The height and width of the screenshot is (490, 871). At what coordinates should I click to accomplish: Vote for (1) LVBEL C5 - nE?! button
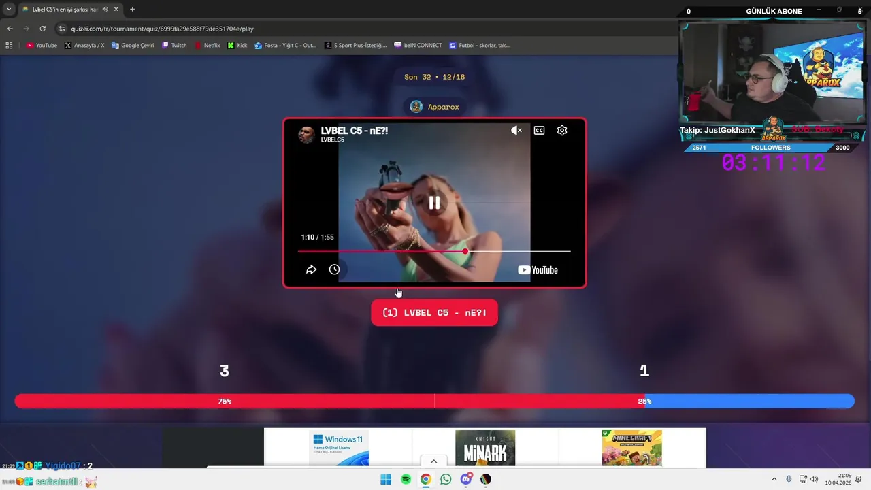pos(434,312)
